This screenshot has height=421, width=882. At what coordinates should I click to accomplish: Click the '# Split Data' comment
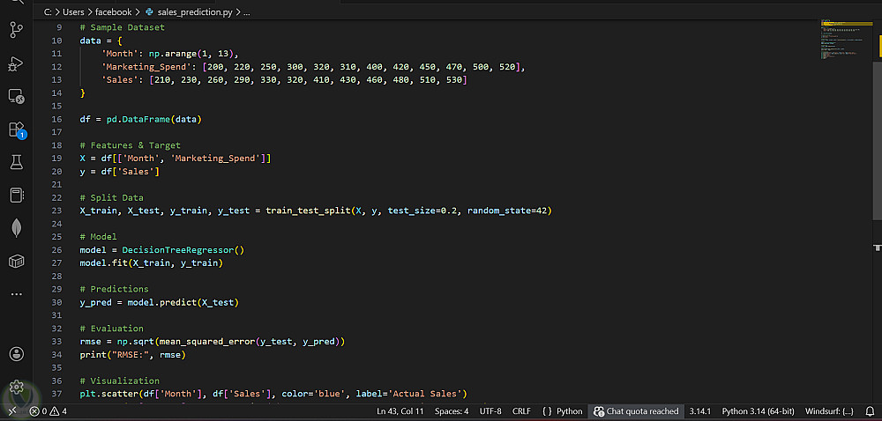[111, 197]
